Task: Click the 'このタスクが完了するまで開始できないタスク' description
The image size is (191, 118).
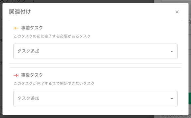Action: [x=54, y=83]
